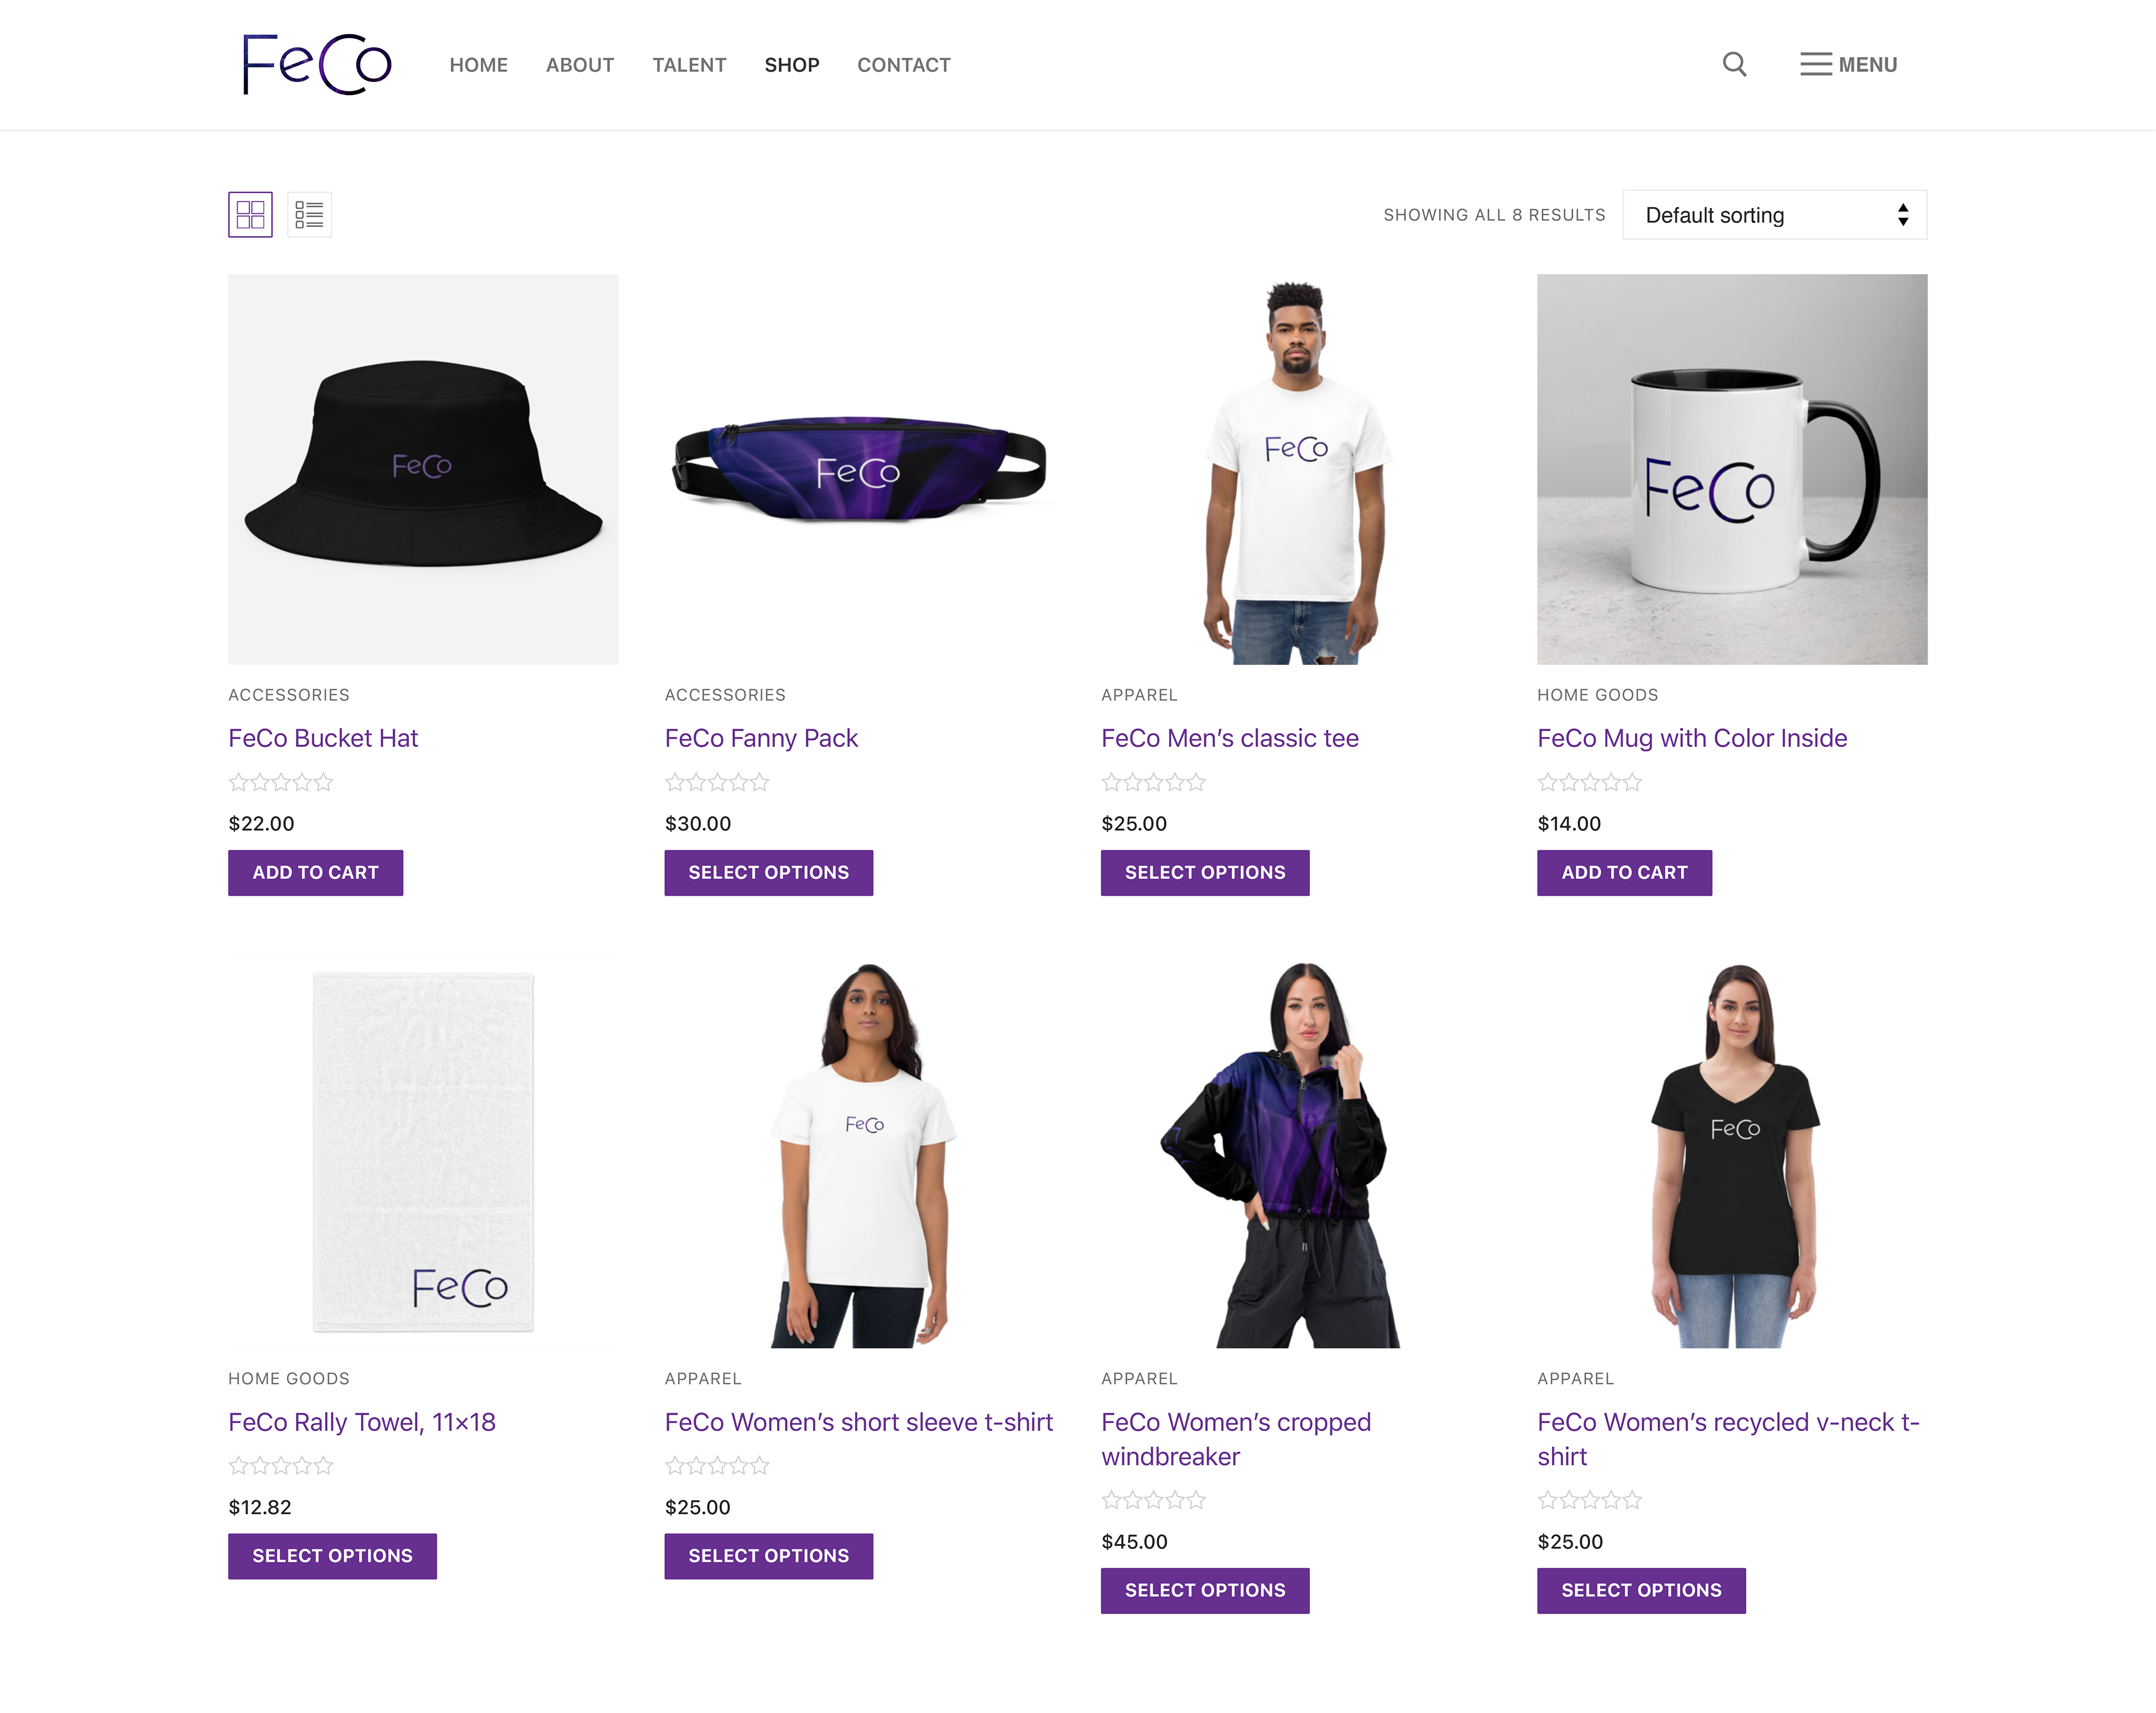The image size is (2156, 1713).
Task: Open the TALENT menu item
Action: [x=689, y=65]
